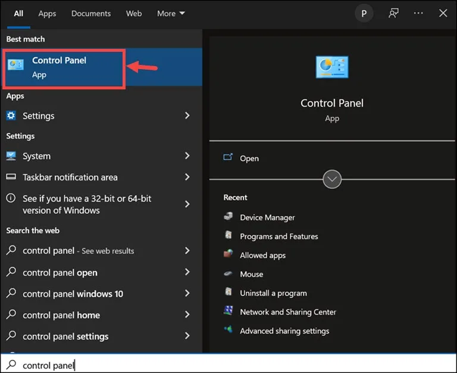Click the Open icon in preview pane
Viewport: 457px width, 373px height.
[x=228, y=157]
